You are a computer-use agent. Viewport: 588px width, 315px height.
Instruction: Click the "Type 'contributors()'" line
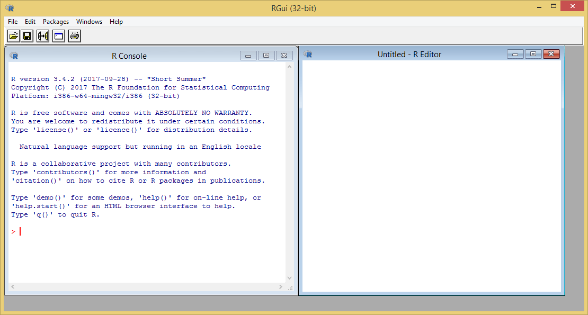click(x=109, y=172)
